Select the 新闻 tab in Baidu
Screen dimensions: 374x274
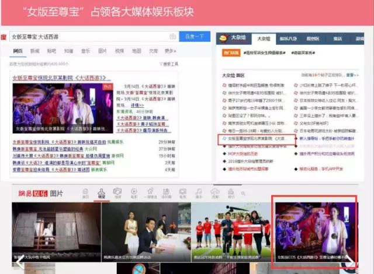(x=35, y=51)
